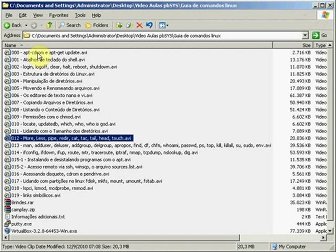Click icon of selected 012 - More, Less file
Image resolution: width=336 pixels, height=252 pixels.
point(7,138)
